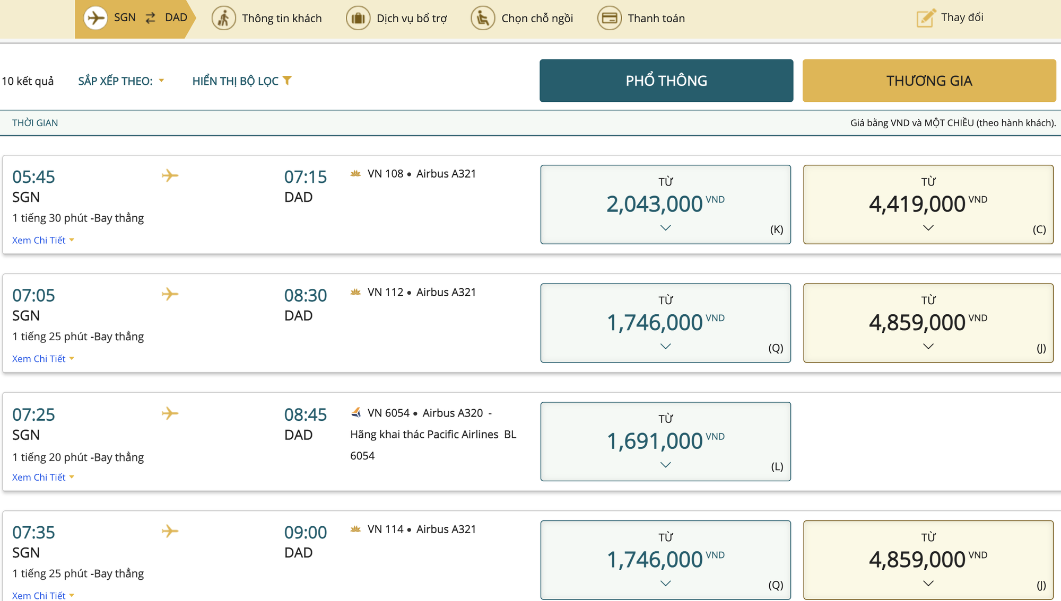Select economy fare 2,043,000 VND for VN 108

(666, 205)
